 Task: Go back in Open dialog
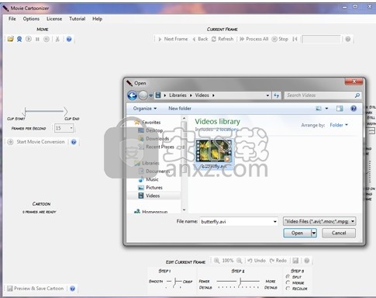coord(133,95)
